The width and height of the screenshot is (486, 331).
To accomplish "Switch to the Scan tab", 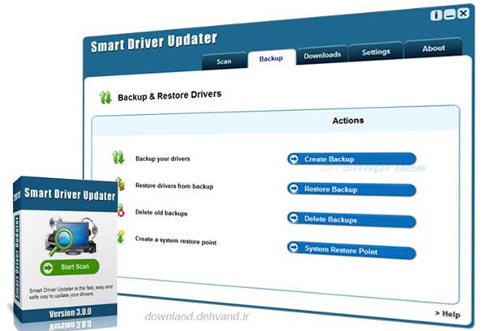I will pos(224,62).
